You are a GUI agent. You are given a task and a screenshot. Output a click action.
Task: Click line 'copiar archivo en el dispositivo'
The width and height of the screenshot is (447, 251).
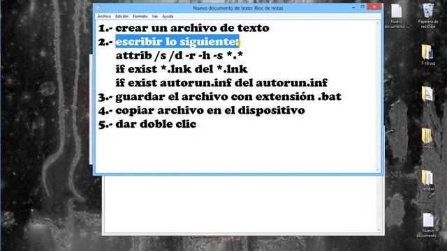click(210, 110)
